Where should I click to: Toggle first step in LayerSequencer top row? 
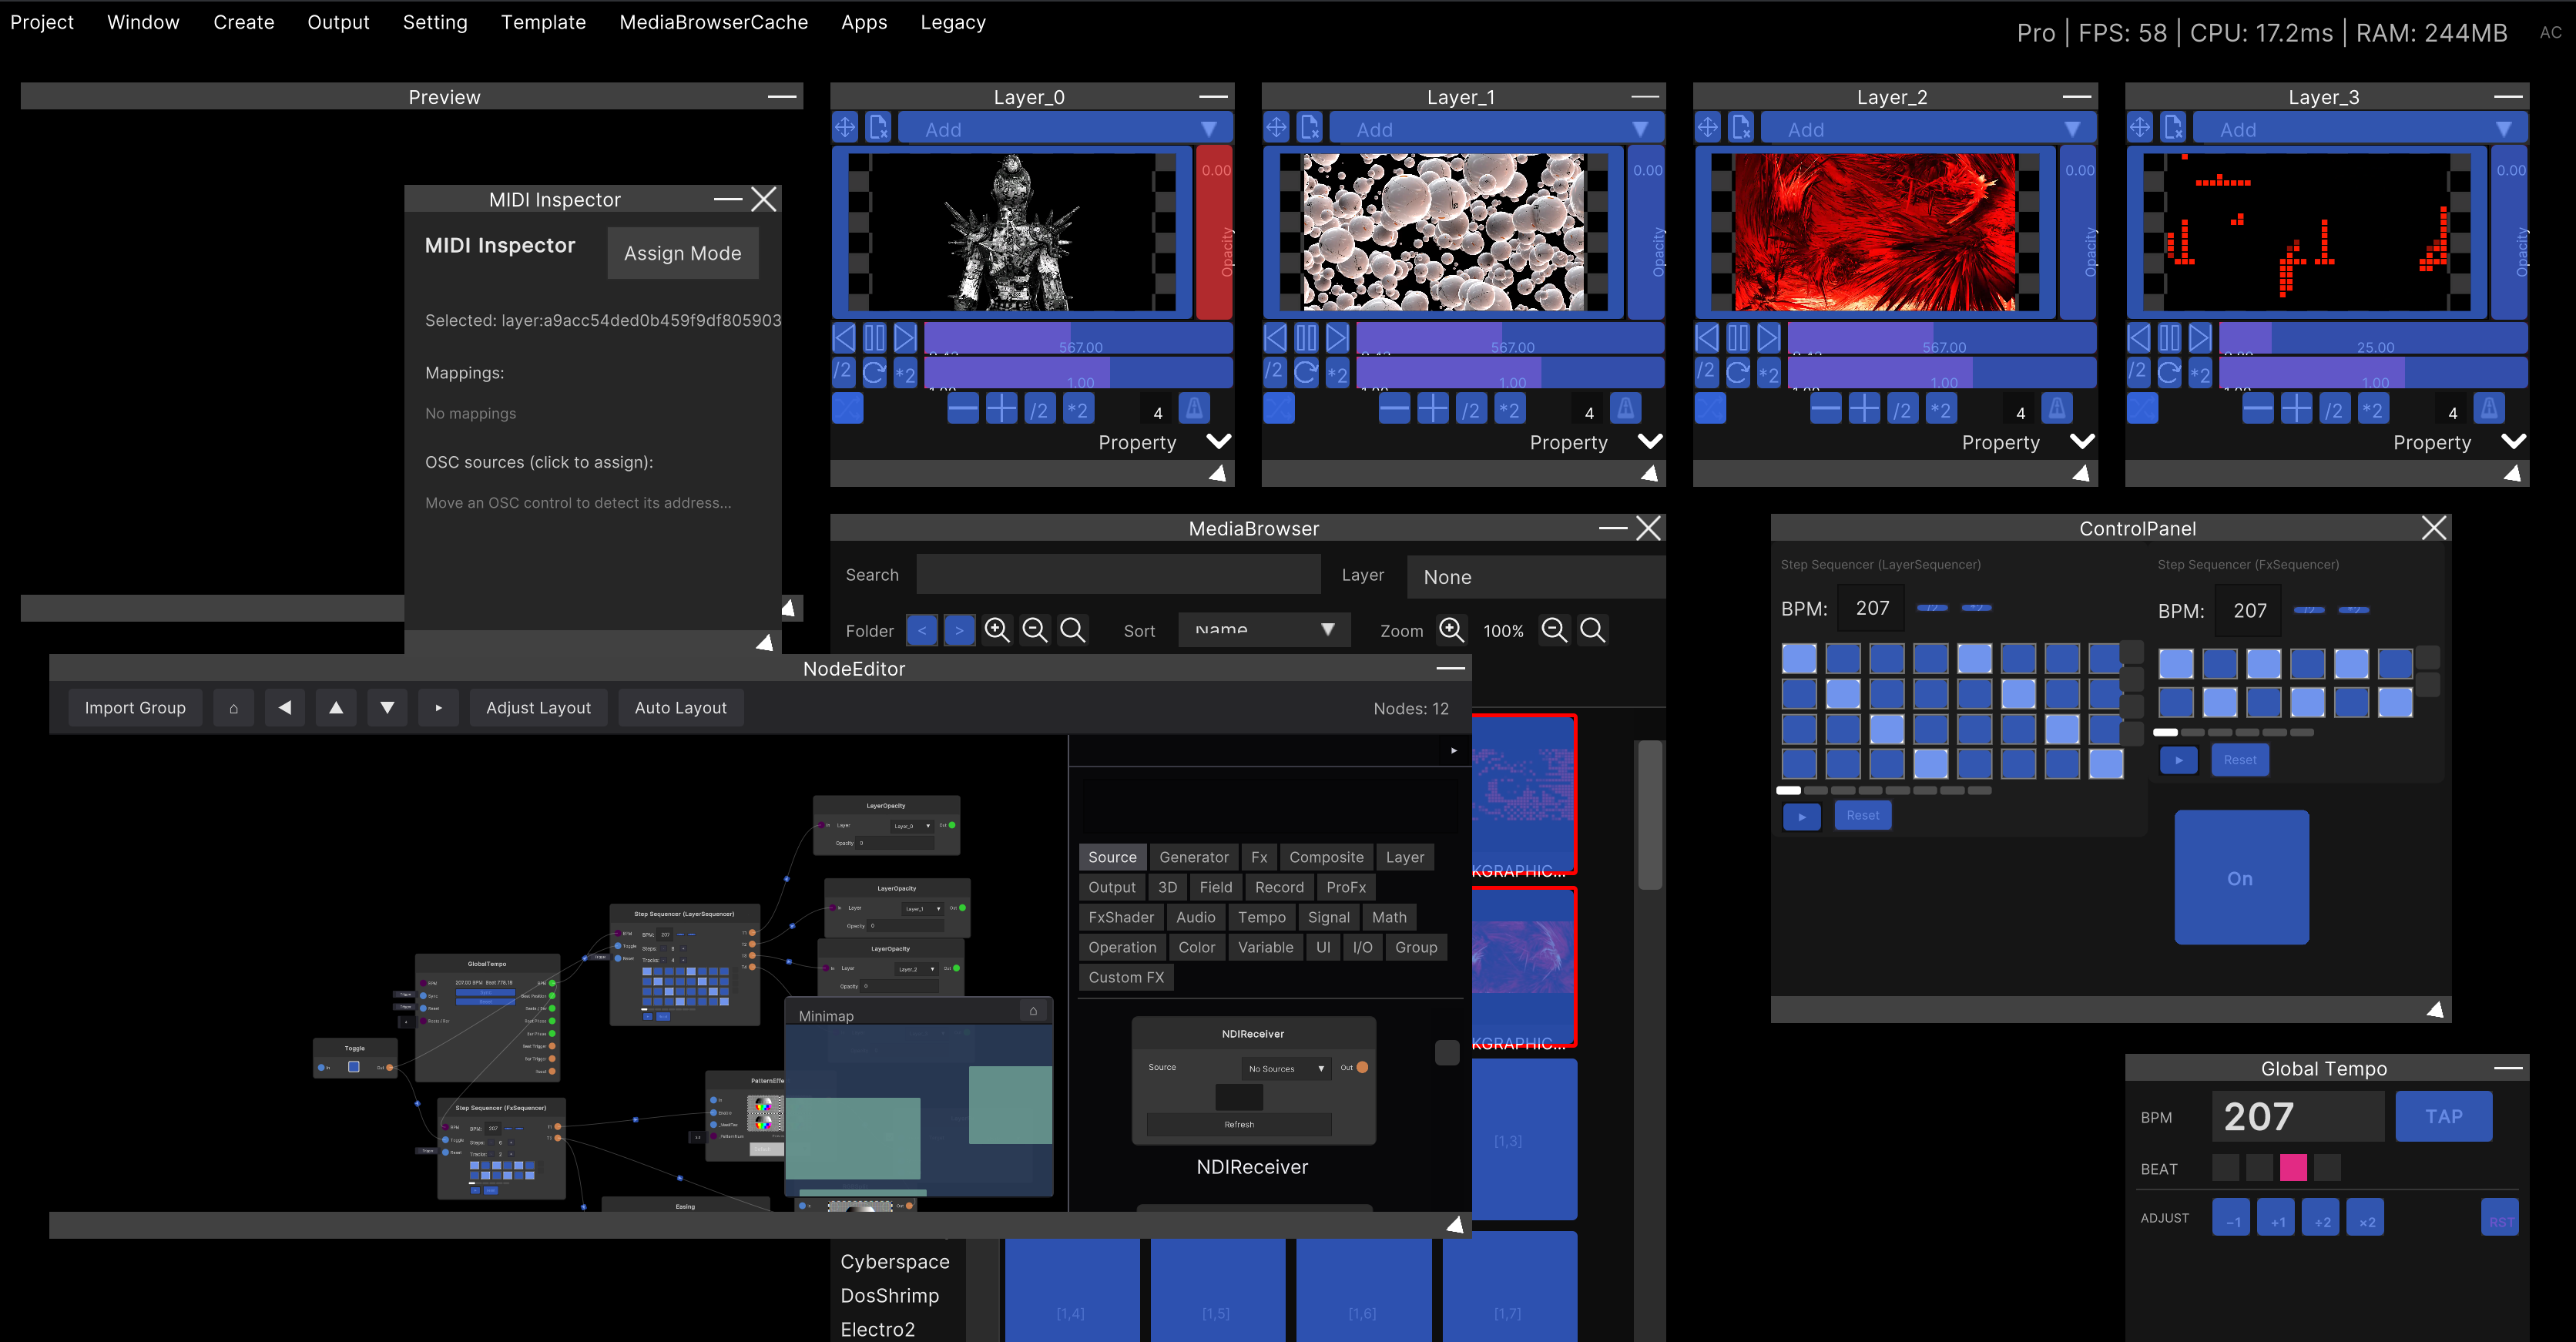point(1799,659)
